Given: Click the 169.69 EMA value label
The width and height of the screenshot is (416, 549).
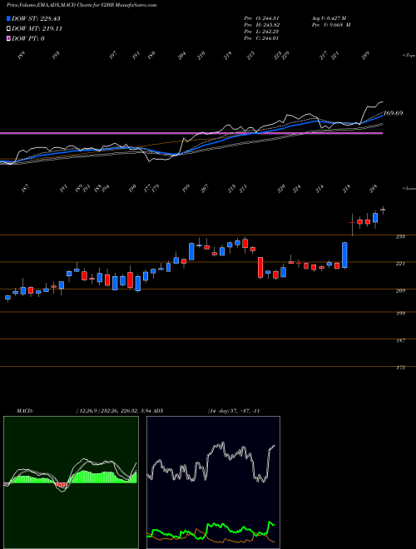Looking at the screenshot, I should click(x=393, y=113).
